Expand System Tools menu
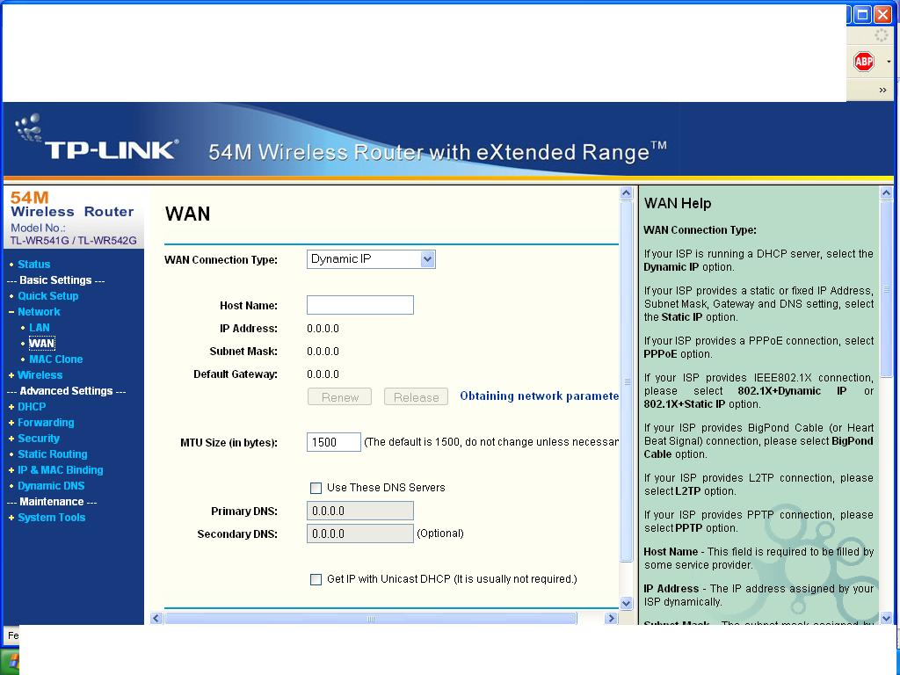Viewport: 900px width, 675px height. click(51, 517)
